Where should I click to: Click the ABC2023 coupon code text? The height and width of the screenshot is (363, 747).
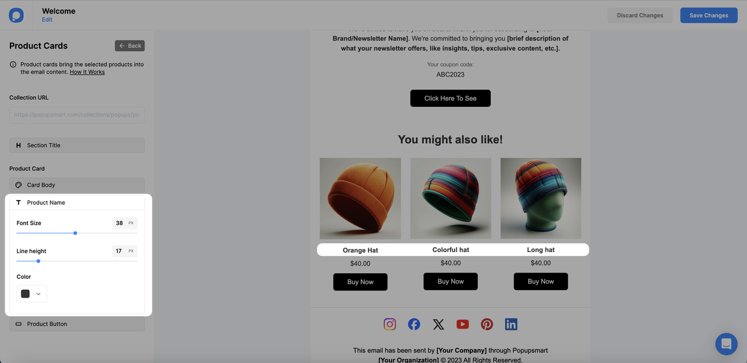pyautogui.click(x=451, y=74)
